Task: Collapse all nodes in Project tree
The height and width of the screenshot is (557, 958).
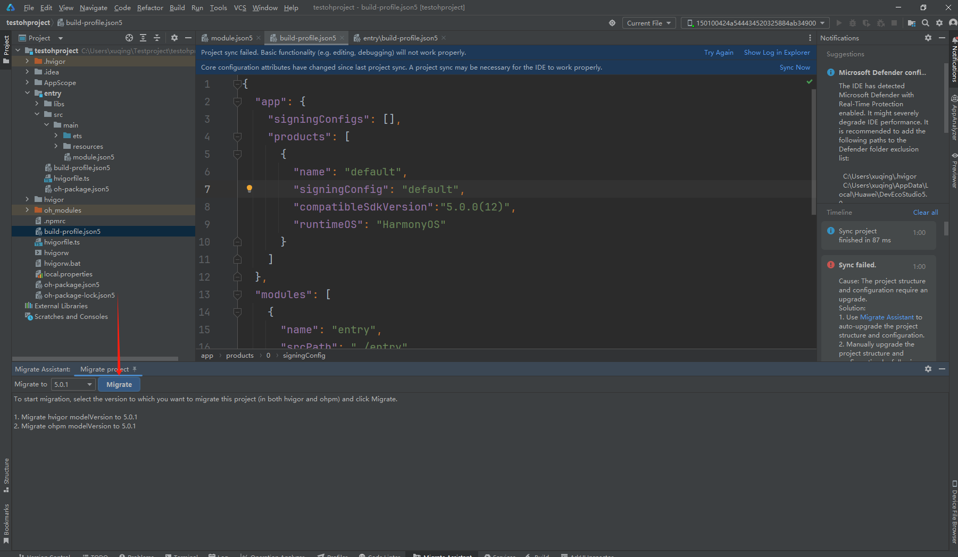Action: click(157, 38)
